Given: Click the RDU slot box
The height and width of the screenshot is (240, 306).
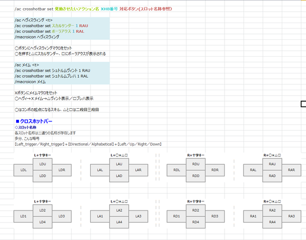Looking at the screenshot, I should [196, 164].
